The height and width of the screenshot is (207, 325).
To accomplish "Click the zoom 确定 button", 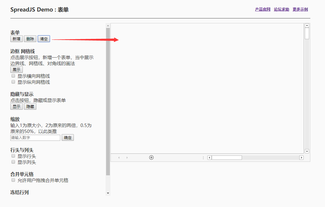I will pyautogui.click(x=67, y=138).
